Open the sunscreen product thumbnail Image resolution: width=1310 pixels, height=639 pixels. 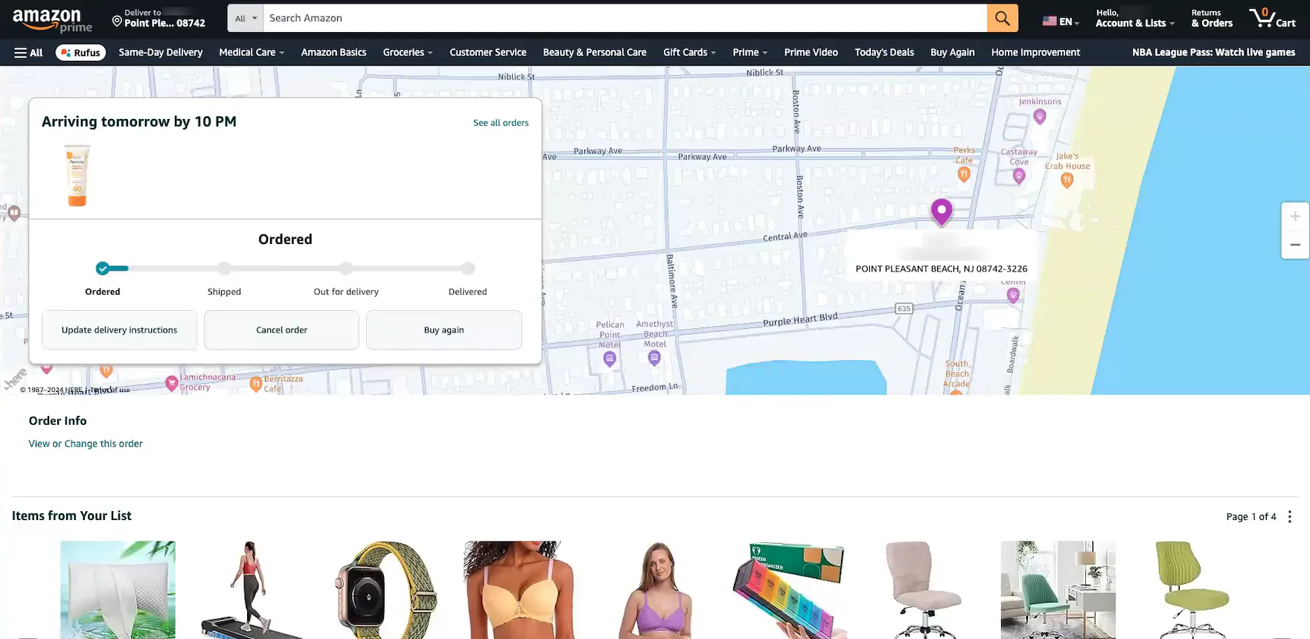point(77,176)
